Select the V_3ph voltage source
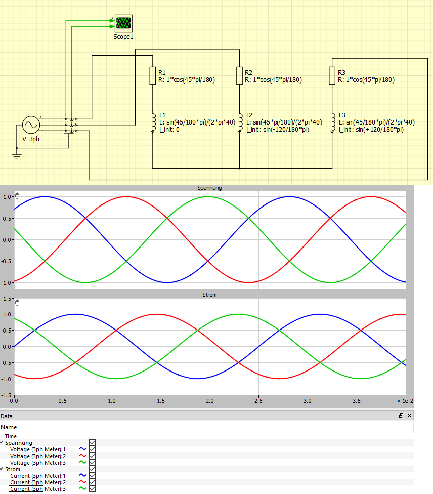This screenshot has height=494, width=433. [x=31, y=125]
